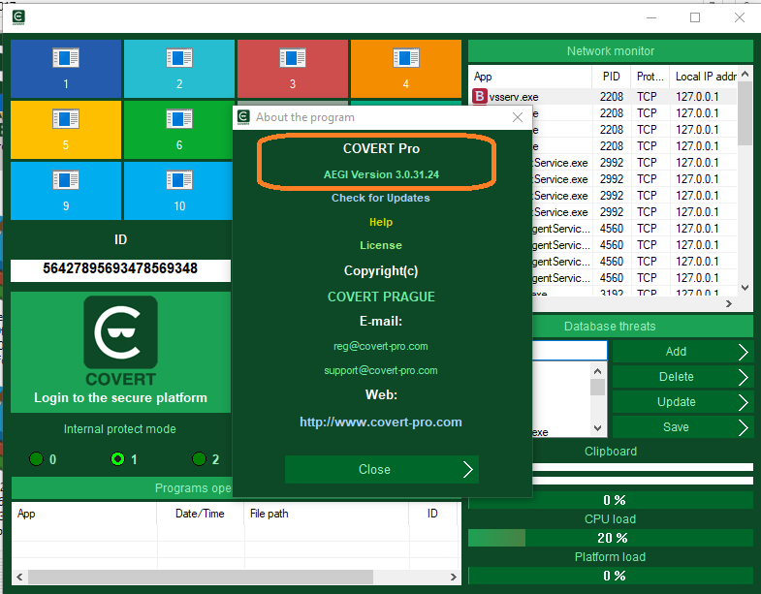Viewport: 761px width, 594px height.
Task: Click the ID column header in programs table
Action: point(432,514)
